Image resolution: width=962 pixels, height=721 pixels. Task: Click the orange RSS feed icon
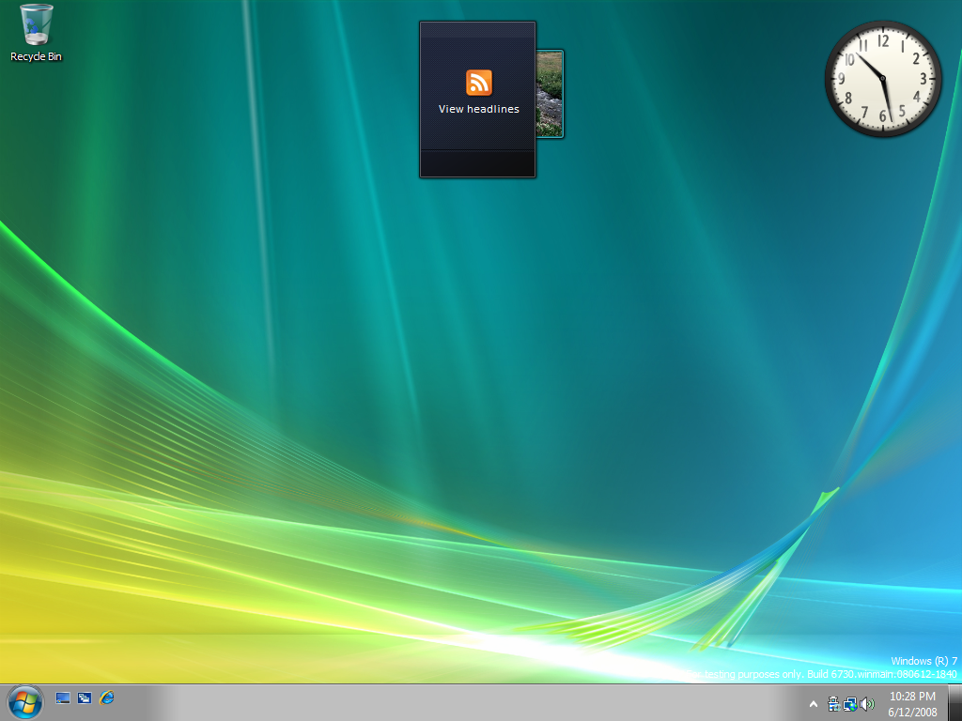click(478, 83)
